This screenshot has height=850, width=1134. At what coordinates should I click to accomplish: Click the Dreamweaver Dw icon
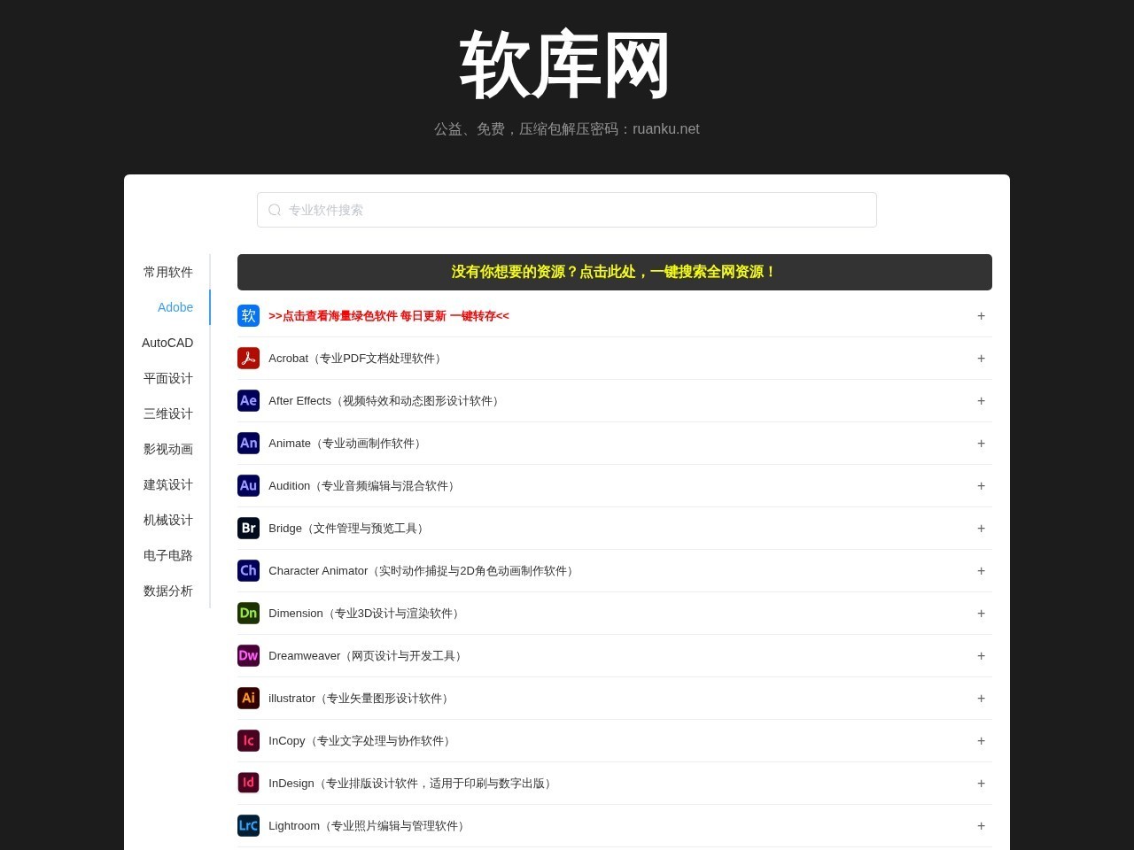[x=248, y=655]
